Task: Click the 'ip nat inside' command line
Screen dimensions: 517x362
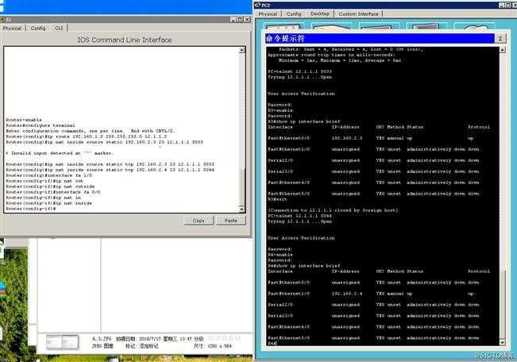Action: [48, 203]
